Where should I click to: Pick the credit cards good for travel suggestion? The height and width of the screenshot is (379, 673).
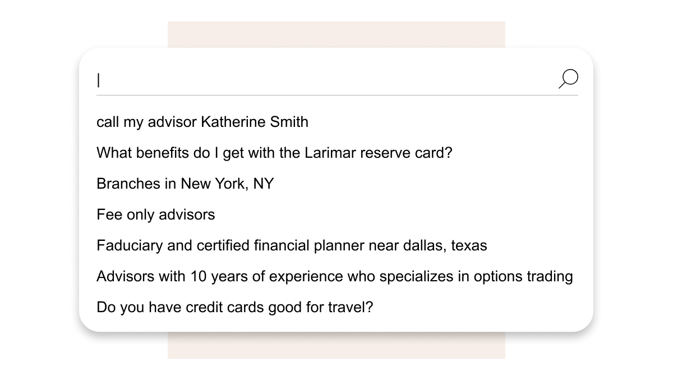pos(234,307)
